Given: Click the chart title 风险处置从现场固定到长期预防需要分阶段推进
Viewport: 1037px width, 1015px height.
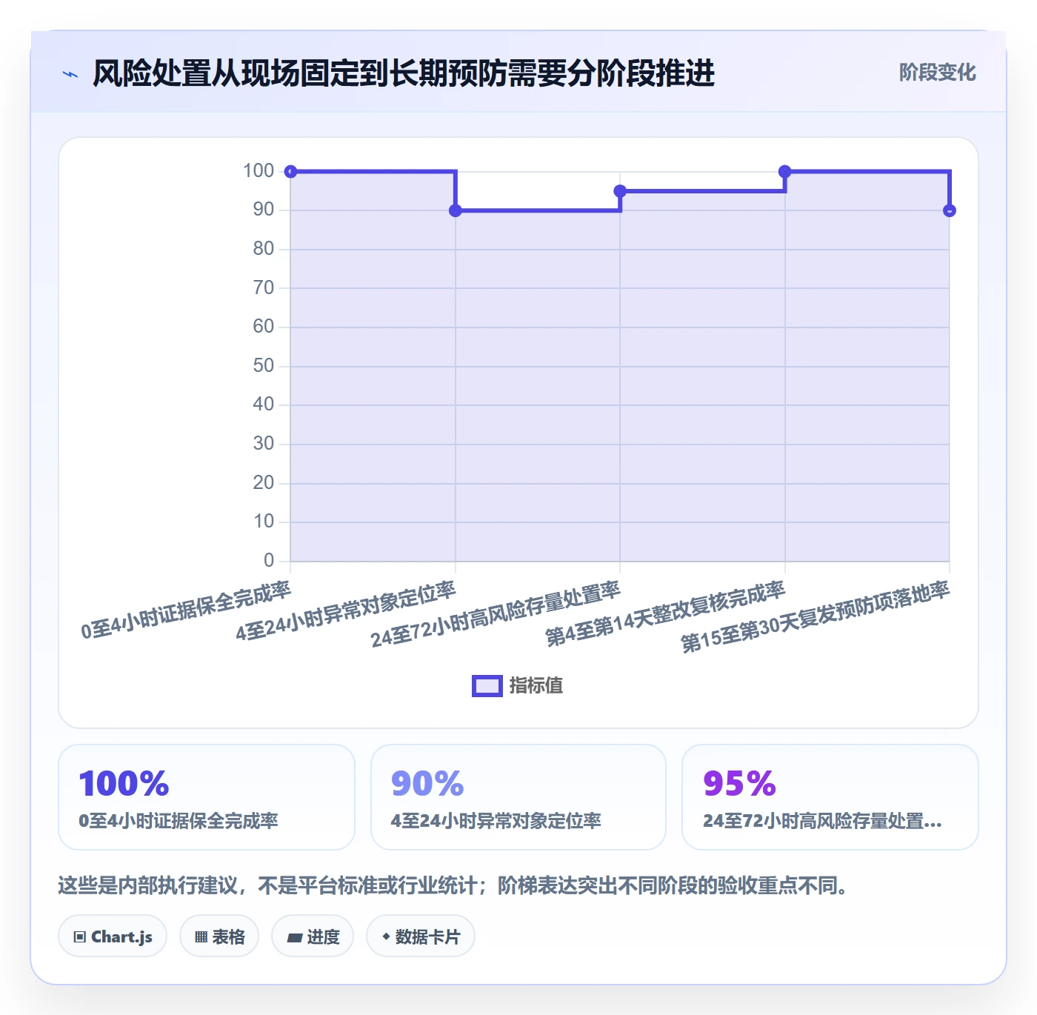Looking at the screenshot, I should point(404,73).
